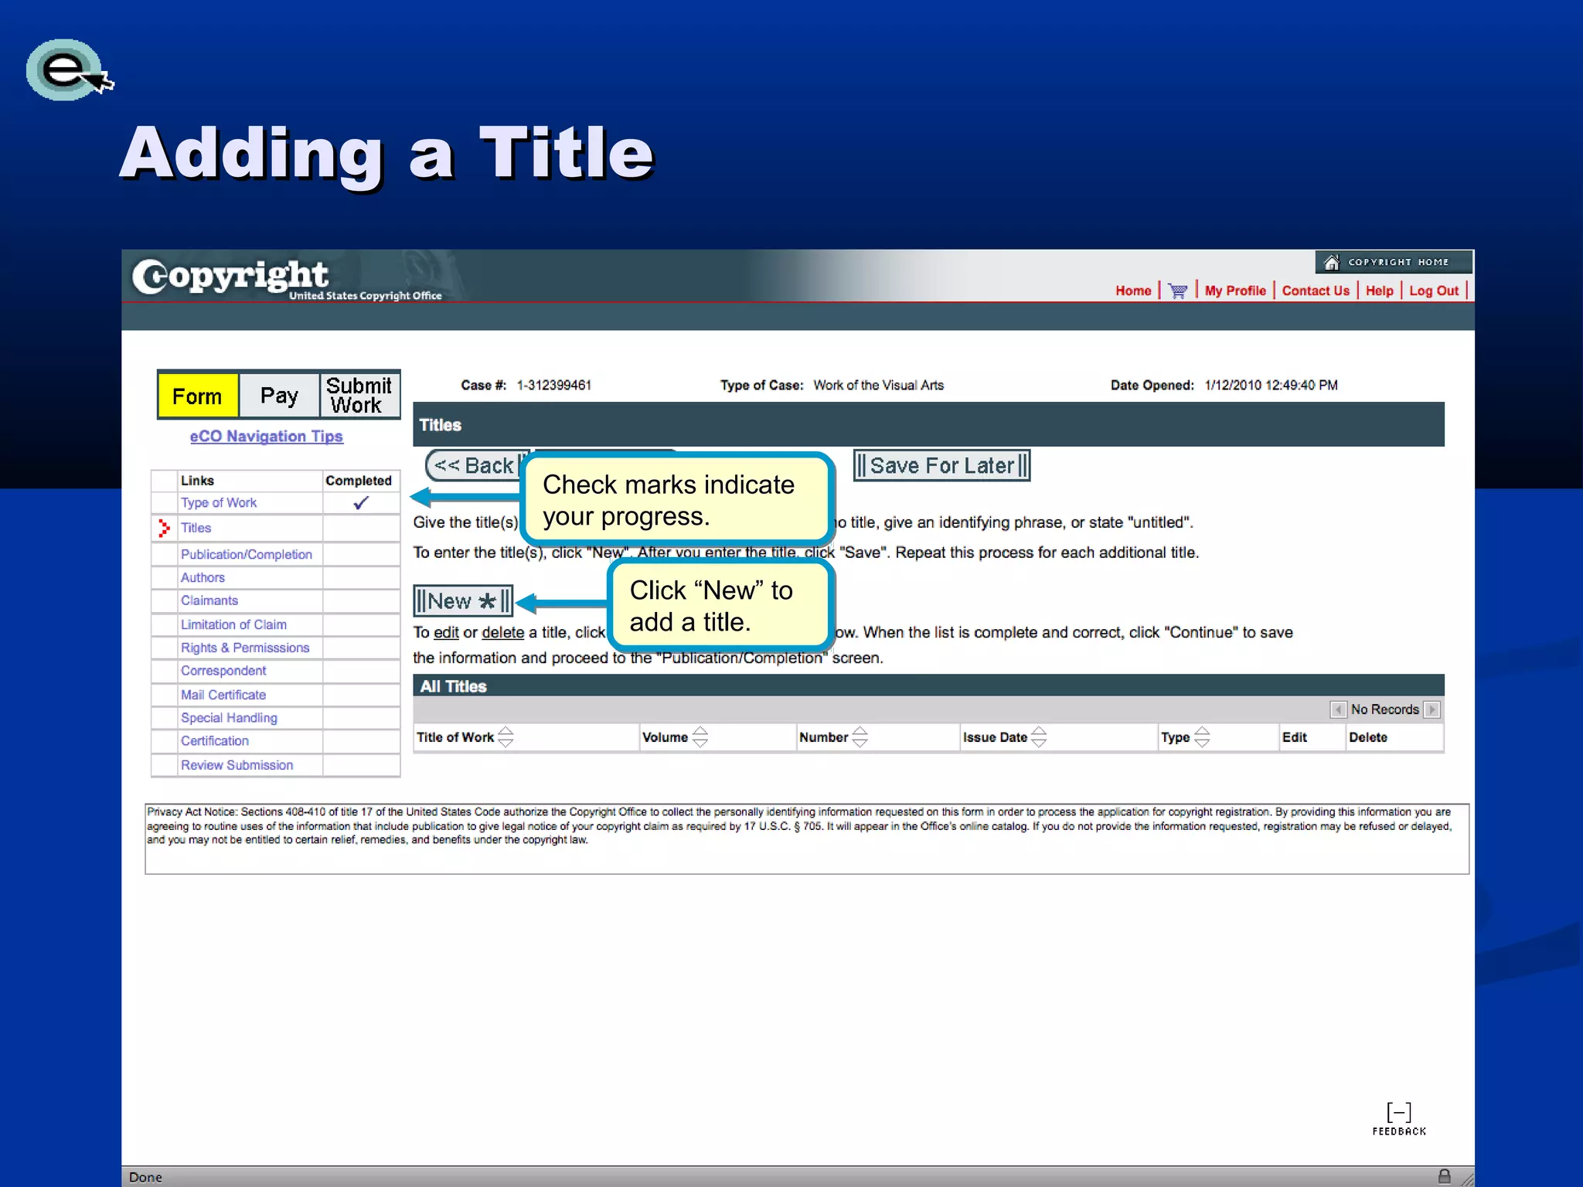This screenshot has width=1583, height=1187.
Task: Click the Copyright Home house icon
Action: coord(1331,263)
